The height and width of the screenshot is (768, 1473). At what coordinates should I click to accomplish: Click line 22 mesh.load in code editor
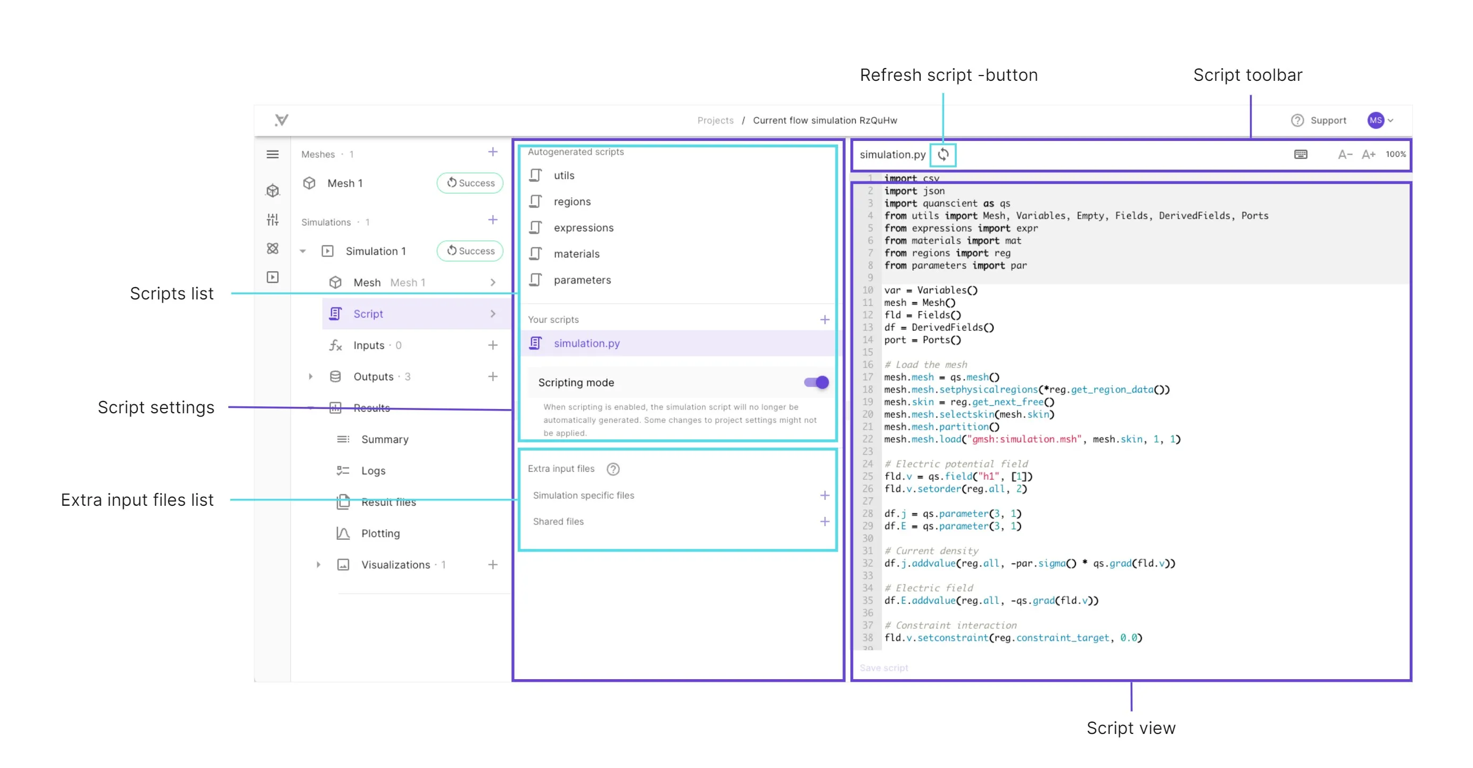1032,439
